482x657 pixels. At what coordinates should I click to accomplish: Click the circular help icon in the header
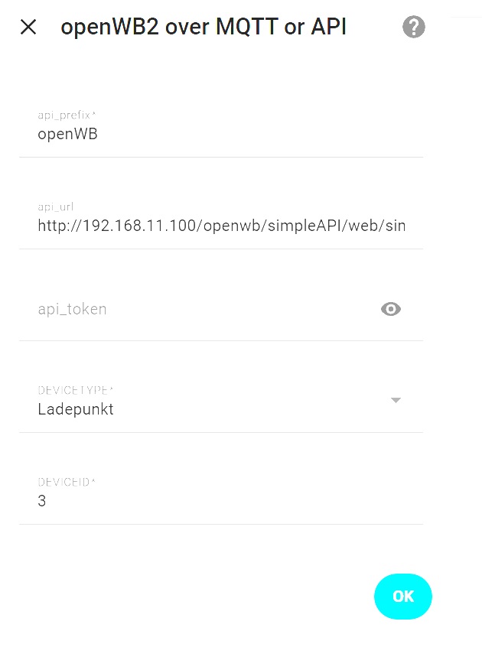tap(413, 27)
